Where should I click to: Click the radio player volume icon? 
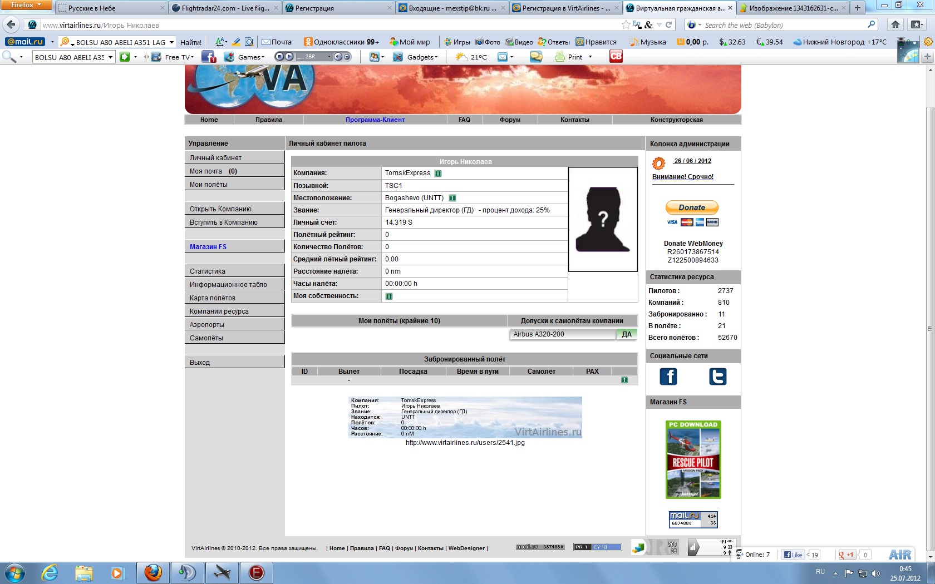pos(338,57)
